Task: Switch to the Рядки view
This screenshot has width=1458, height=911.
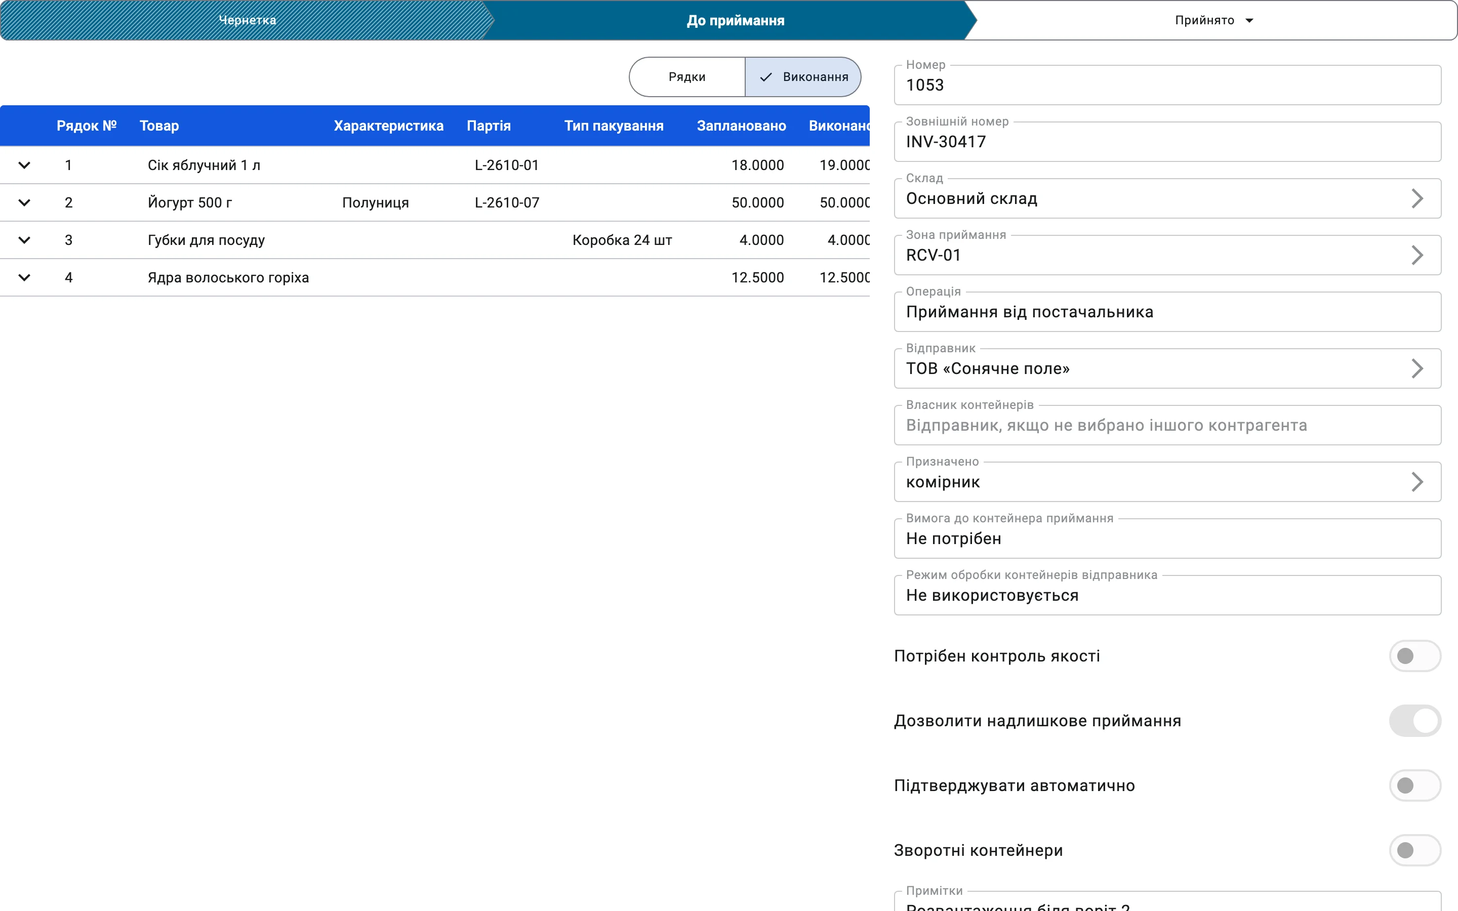Action: pyautogui.click(x=687, y=77)
